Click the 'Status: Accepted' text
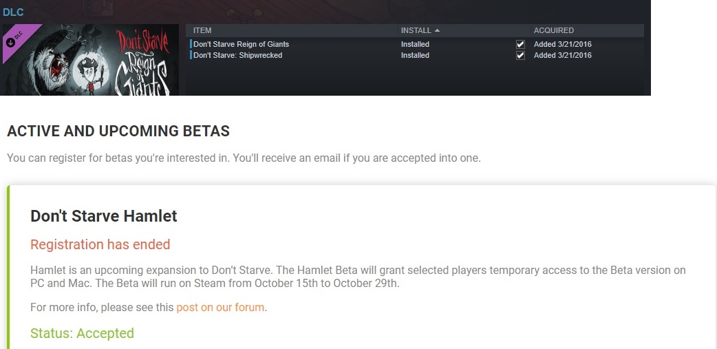This screenshot has width=717, height=349. pyautogui.click(x=82, y=333)
